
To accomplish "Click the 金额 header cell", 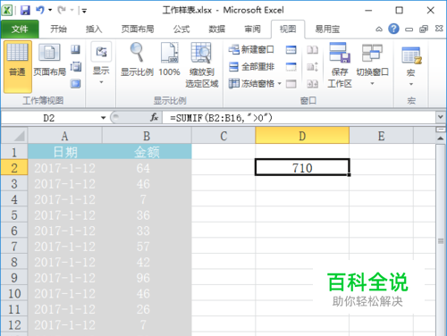I will pyautogui.click(x=147, y=152).
